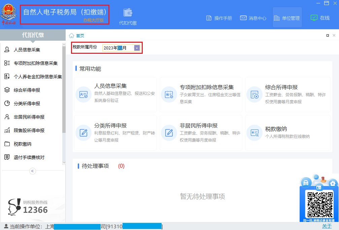339x230 pixels.
Task: Open the 税款所属月份 month dropdown
Action: (x=137, y=48)
